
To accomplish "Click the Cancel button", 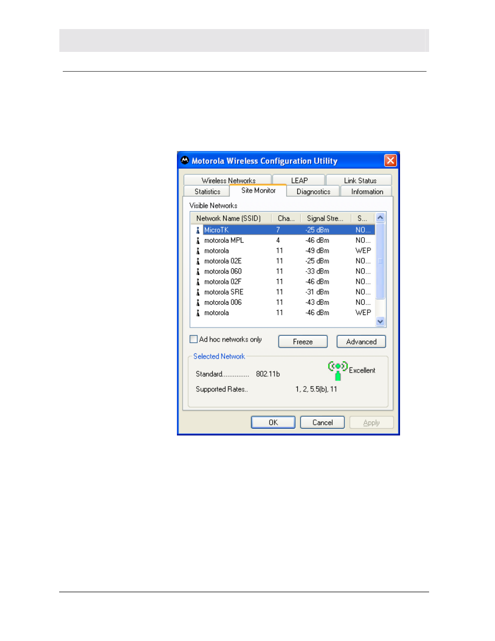I will tap(322, 422).
